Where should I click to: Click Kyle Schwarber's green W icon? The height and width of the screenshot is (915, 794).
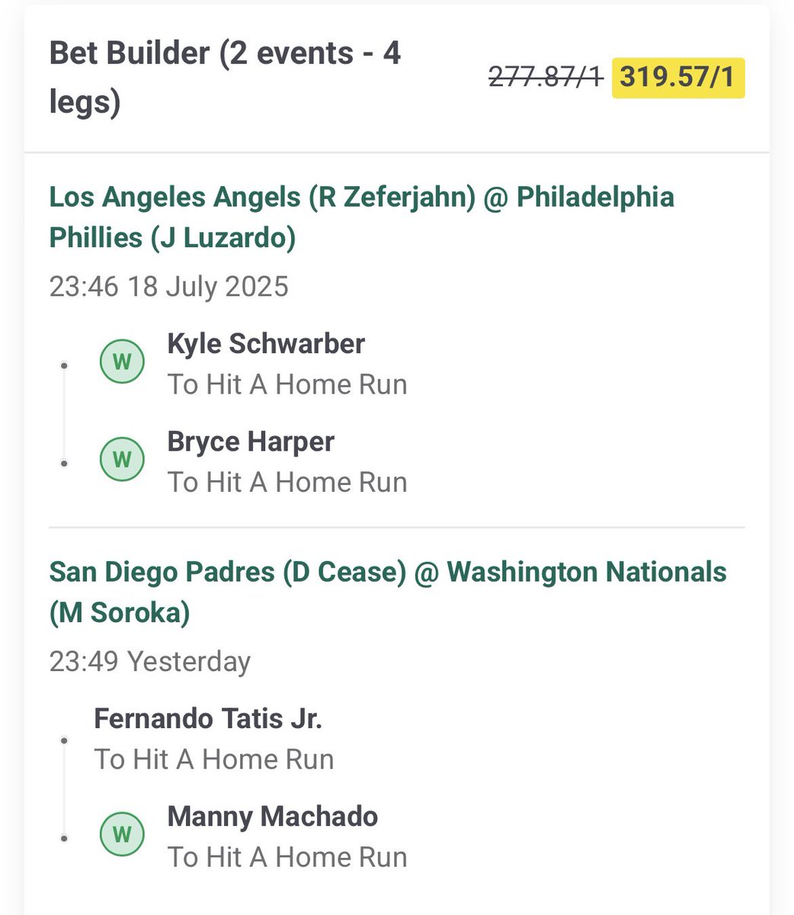pyautogui.click(x=122, y=361)
